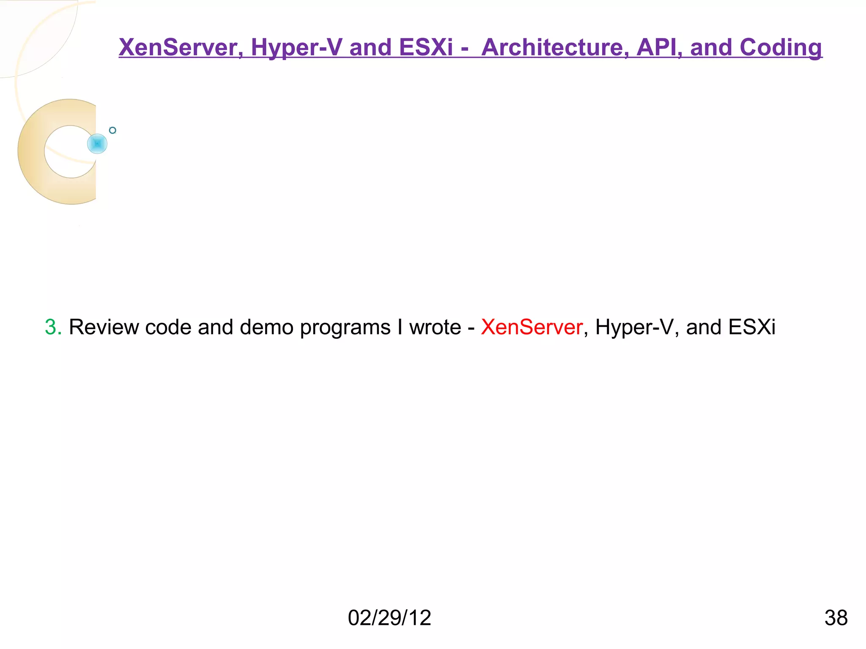Click the "Hyper-V, and ESXi" text in the bullet
Screen dimensions: 866x649
[685, 328]
